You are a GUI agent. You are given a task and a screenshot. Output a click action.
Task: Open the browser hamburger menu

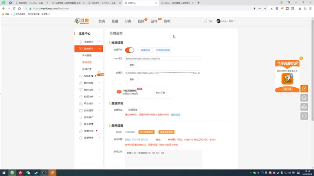[x=310, y=8]
